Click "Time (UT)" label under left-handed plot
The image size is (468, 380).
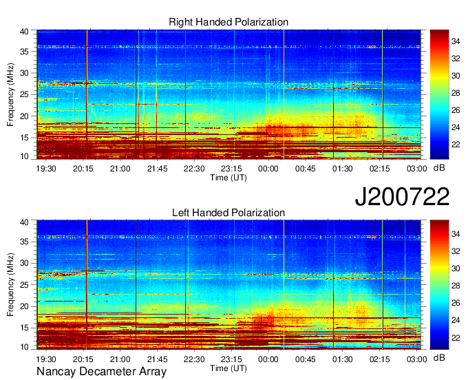pos(228,368)
